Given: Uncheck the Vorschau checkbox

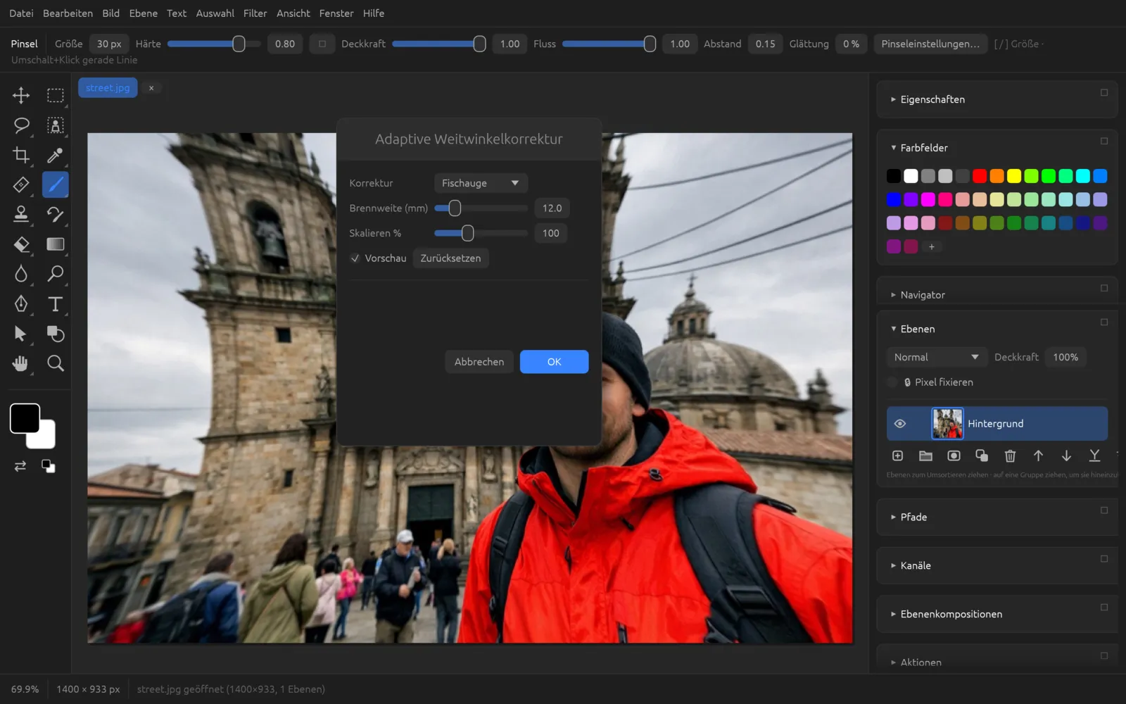Looking at the screenshot, I should point(355,258).
